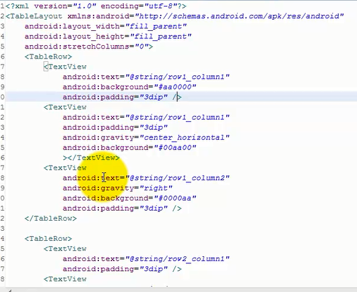Click the android:background attribute with #0000aa
Screen dimensions: 357x292
pos(106,198)
